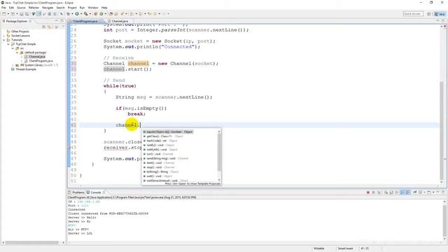448x252 pixels.
Task: Click the Save All toolbar icon
Action: click(x=27, y=14)
